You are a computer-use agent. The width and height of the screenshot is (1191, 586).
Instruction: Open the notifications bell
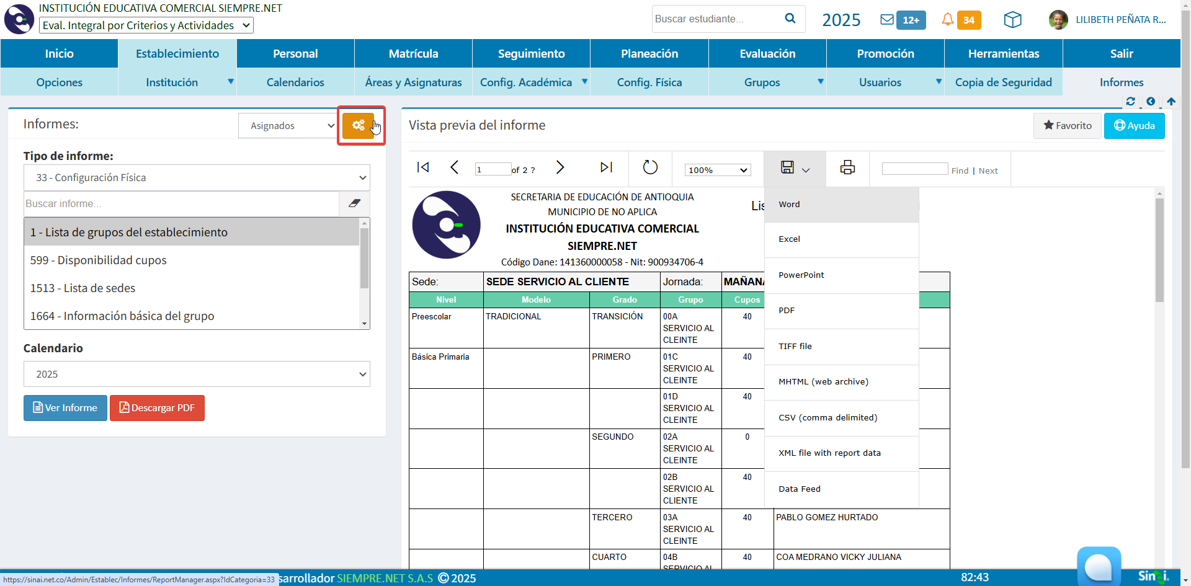(947, 20)
